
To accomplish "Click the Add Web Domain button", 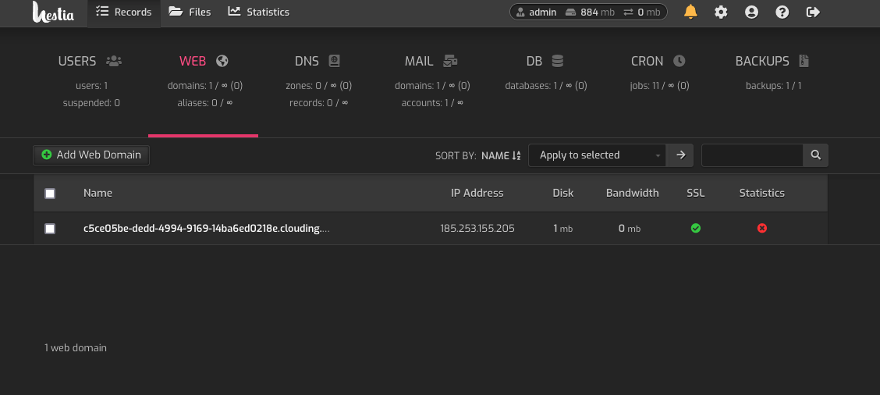I will 91,155.
